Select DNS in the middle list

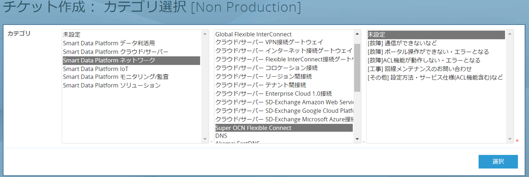(221, 136)
